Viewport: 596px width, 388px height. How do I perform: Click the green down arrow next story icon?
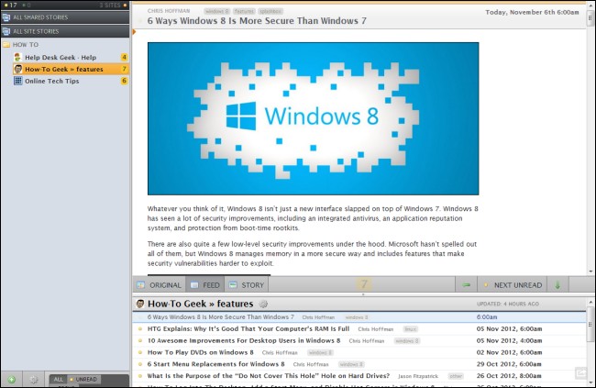[557, 285]
